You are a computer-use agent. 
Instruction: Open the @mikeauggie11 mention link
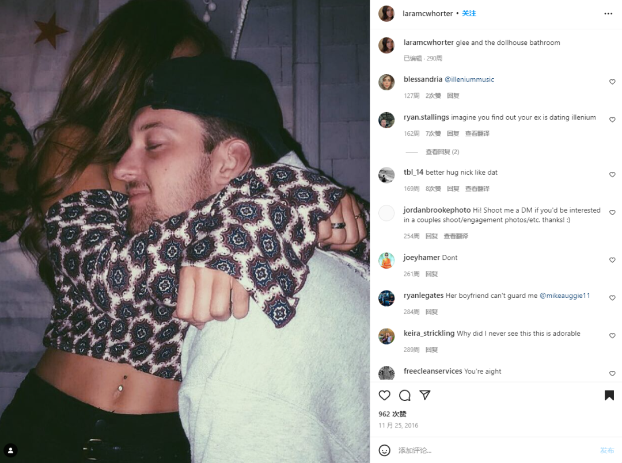tap(565, 296)
